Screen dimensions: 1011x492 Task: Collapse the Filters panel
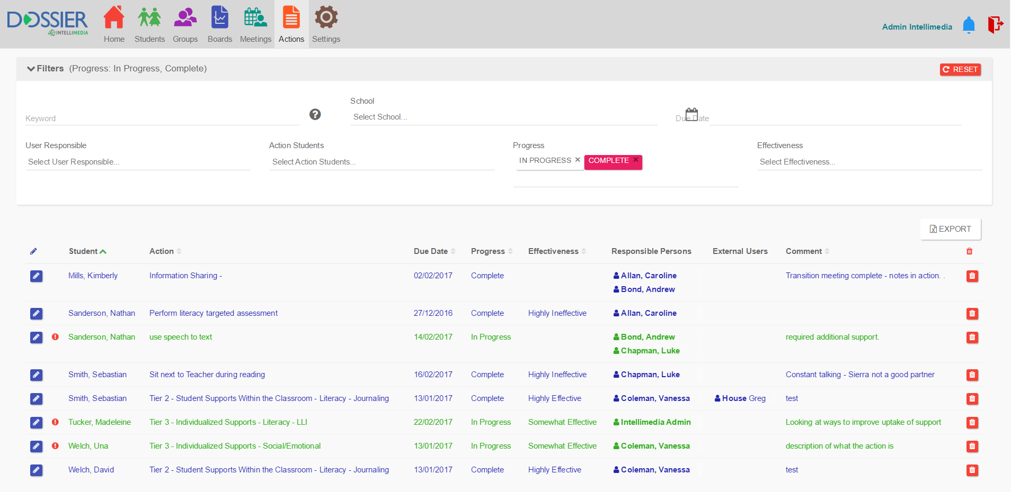point(31,69)
